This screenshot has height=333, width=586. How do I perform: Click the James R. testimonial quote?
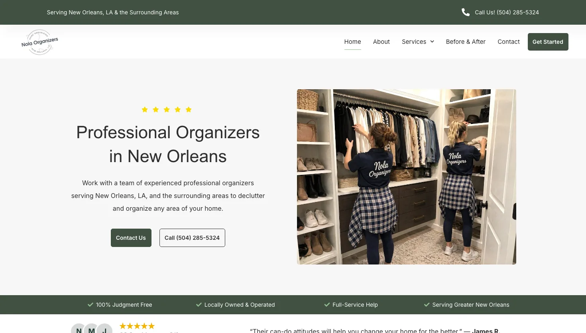(375, 331)
